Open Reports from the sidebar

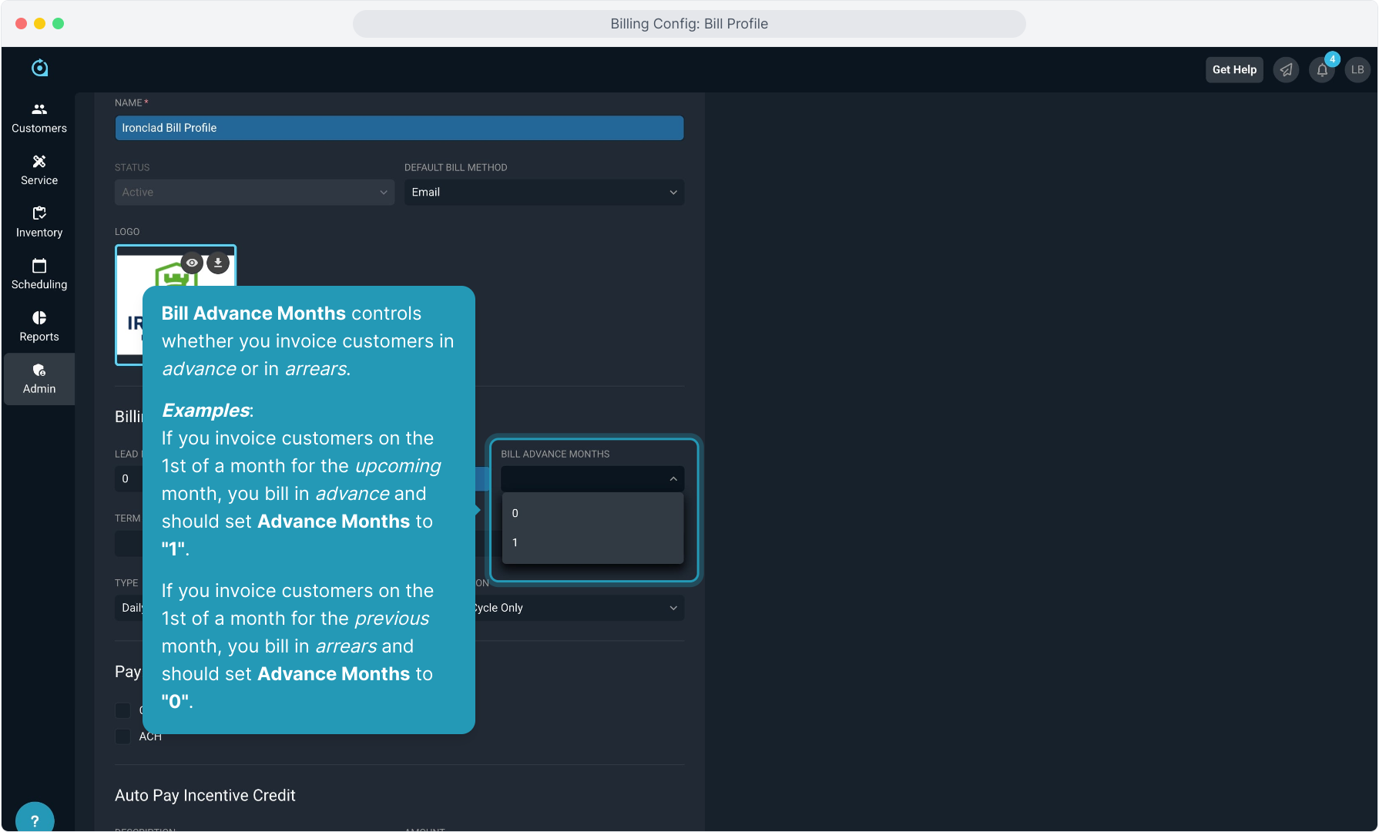[x=39, y=327]
